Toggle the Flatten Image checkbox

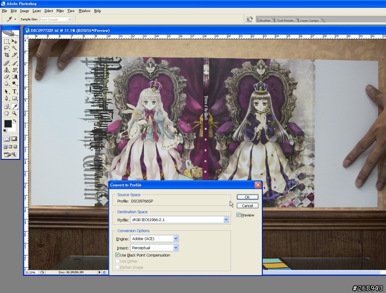pyautogui.click(x=117, y=267)
